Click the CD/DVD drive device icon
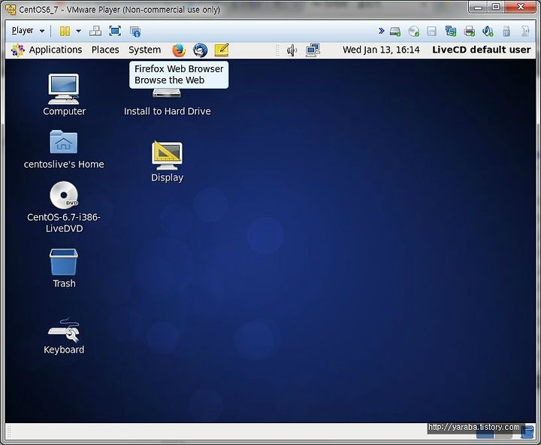The image size is (541, 445). pyautogui.click(x=413, y=32)
